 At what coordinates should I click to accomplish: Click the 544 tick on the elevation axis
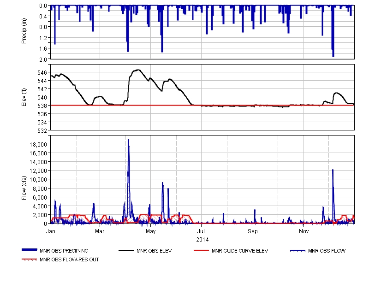[42, 81]
